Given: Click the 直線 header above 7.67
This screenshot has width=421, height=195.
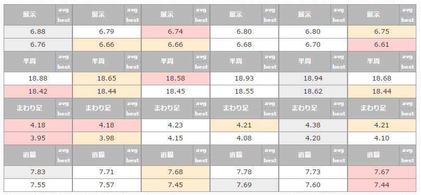Looking at the screenshot, I should [x=373, y=155].
